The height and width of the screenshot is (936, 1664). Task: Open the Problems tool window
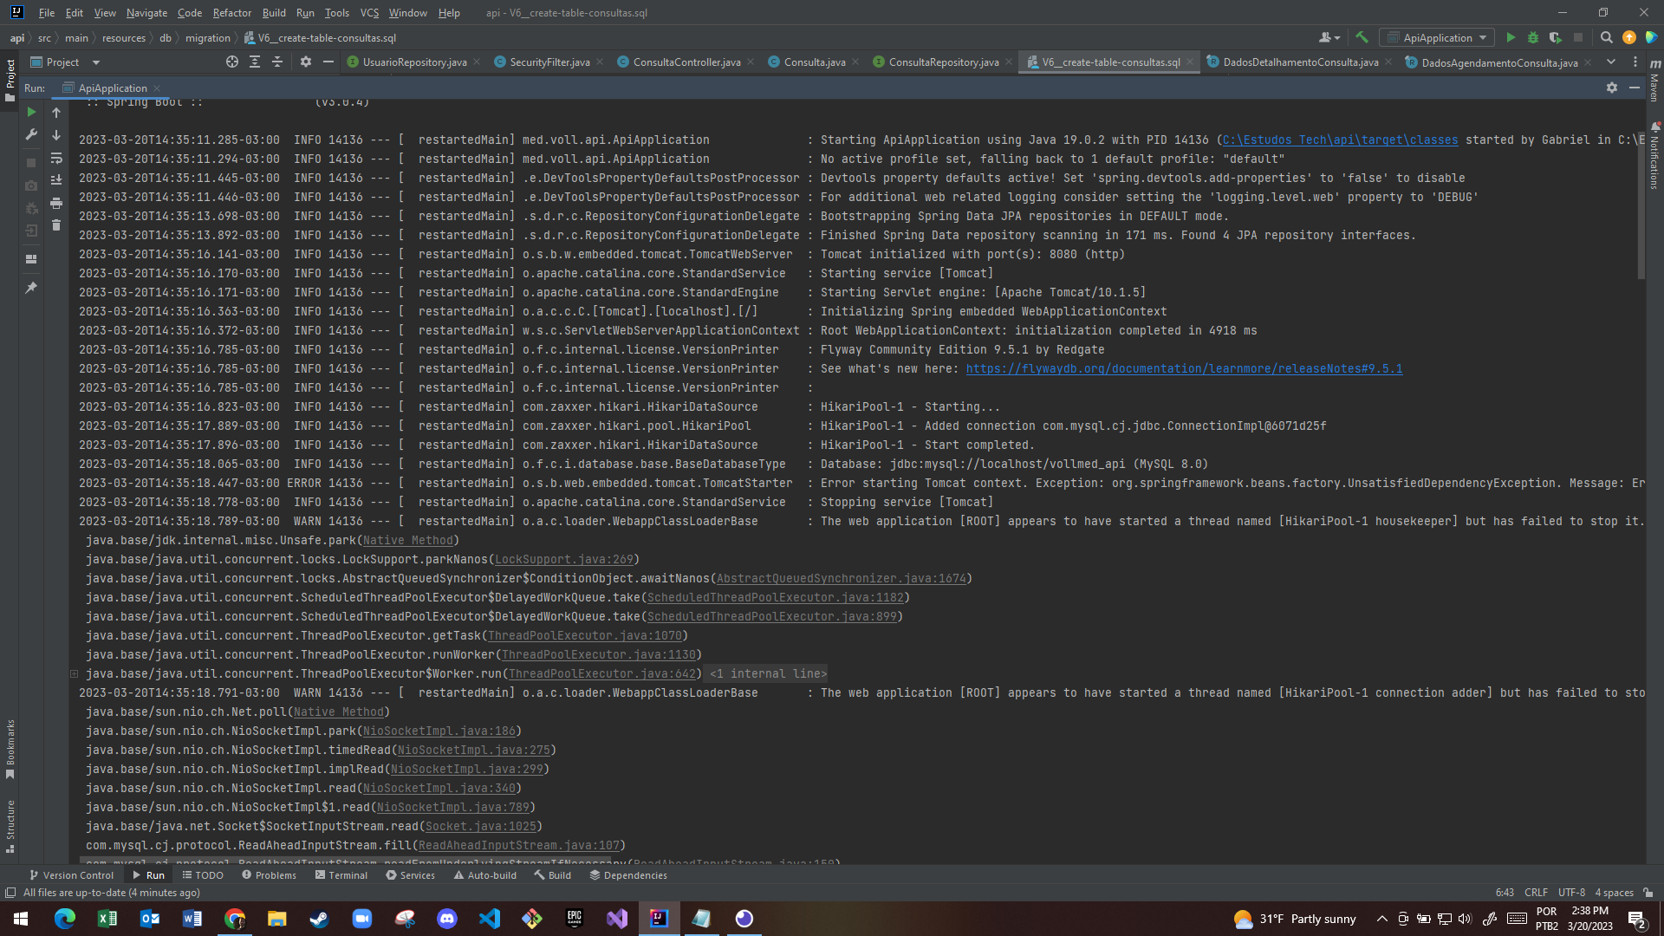point(269,875)
